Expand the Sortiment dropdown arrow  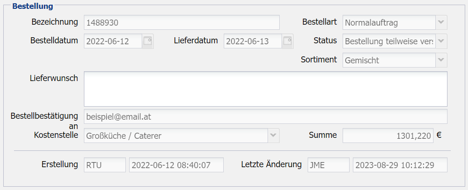tap(441, 60)
